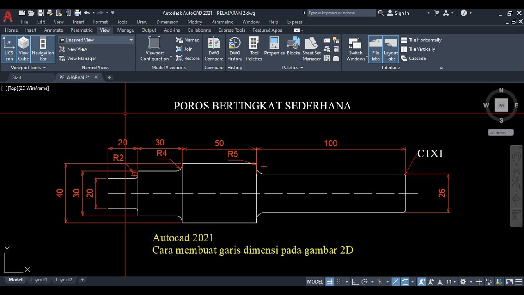Image resolution: width=524 pixels, height=295 pixels.
Task: Open the Blocks palette
Action: pyautogui.click(x=293, y=46)
